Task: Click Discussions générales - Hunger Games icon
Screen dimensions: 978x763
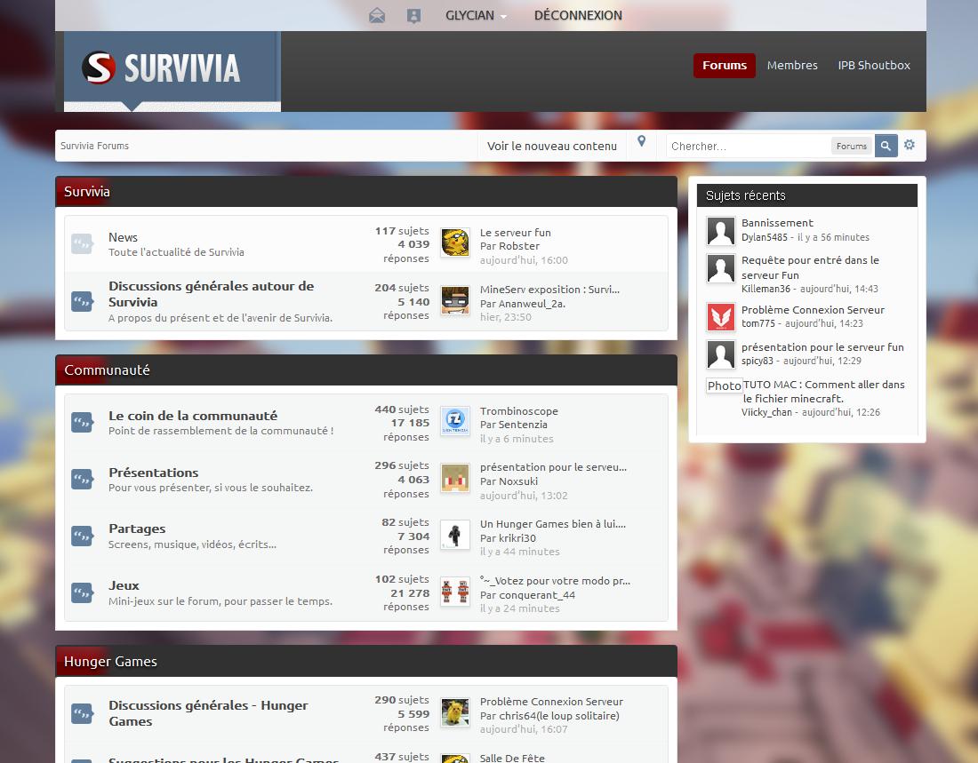Action: click(x=82, y=713)
